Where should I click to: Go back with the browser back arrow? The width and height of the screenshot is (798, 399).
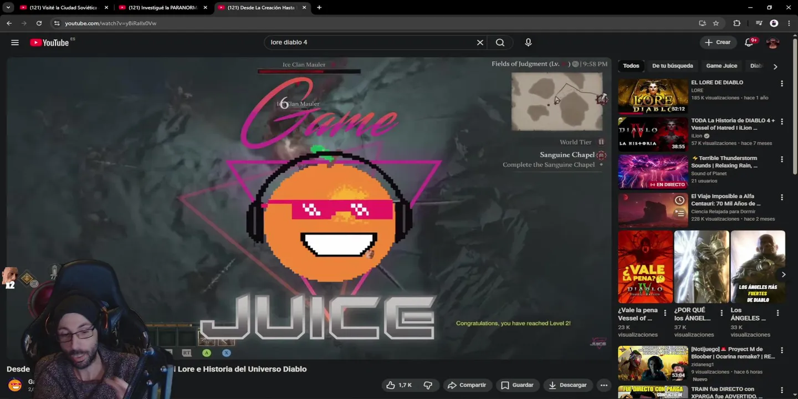click(x=9, y=23)
